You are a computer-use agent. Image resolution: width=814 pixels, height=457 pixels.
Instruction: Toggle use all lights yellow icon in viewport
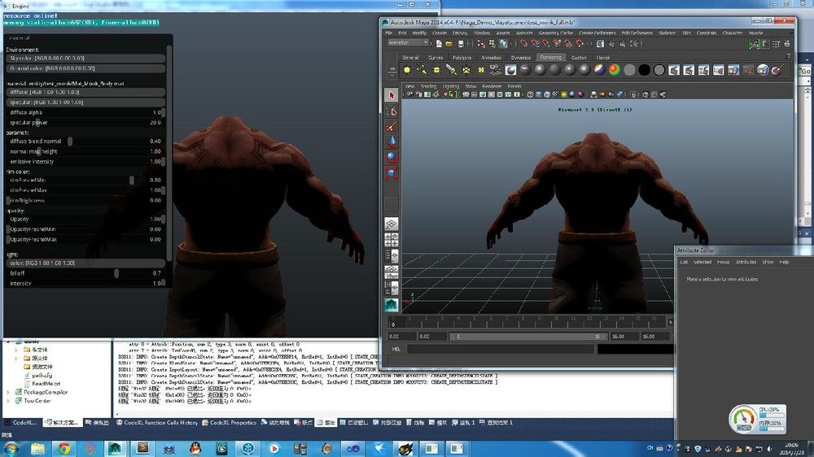[564, 94]
